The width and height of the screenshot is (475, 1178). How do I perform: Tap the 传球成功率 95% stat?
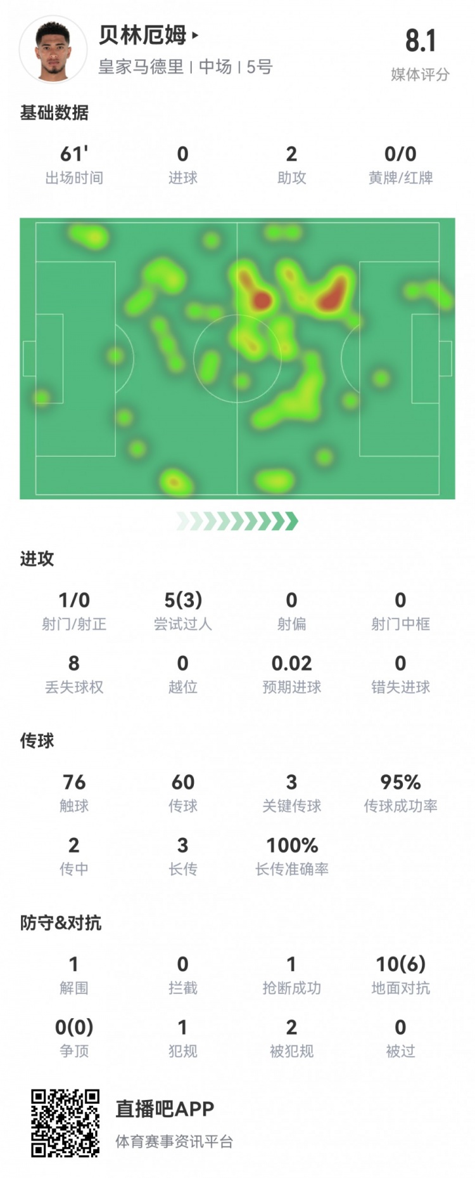point(400,792)
